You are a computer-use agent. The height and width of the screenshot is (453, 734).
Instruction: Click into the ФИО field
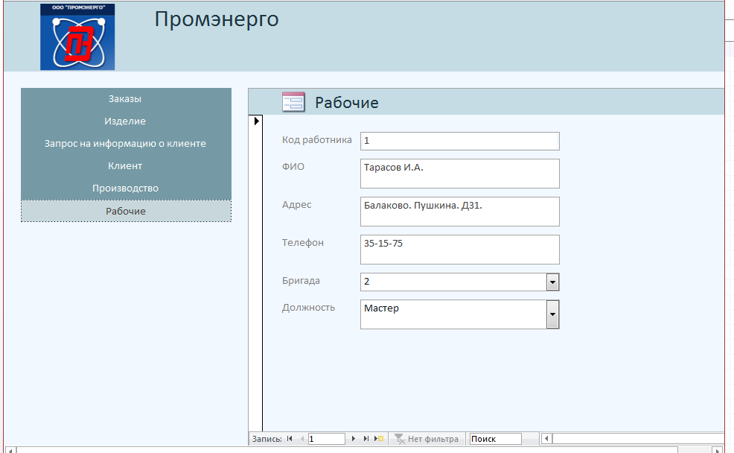point(459,174)
